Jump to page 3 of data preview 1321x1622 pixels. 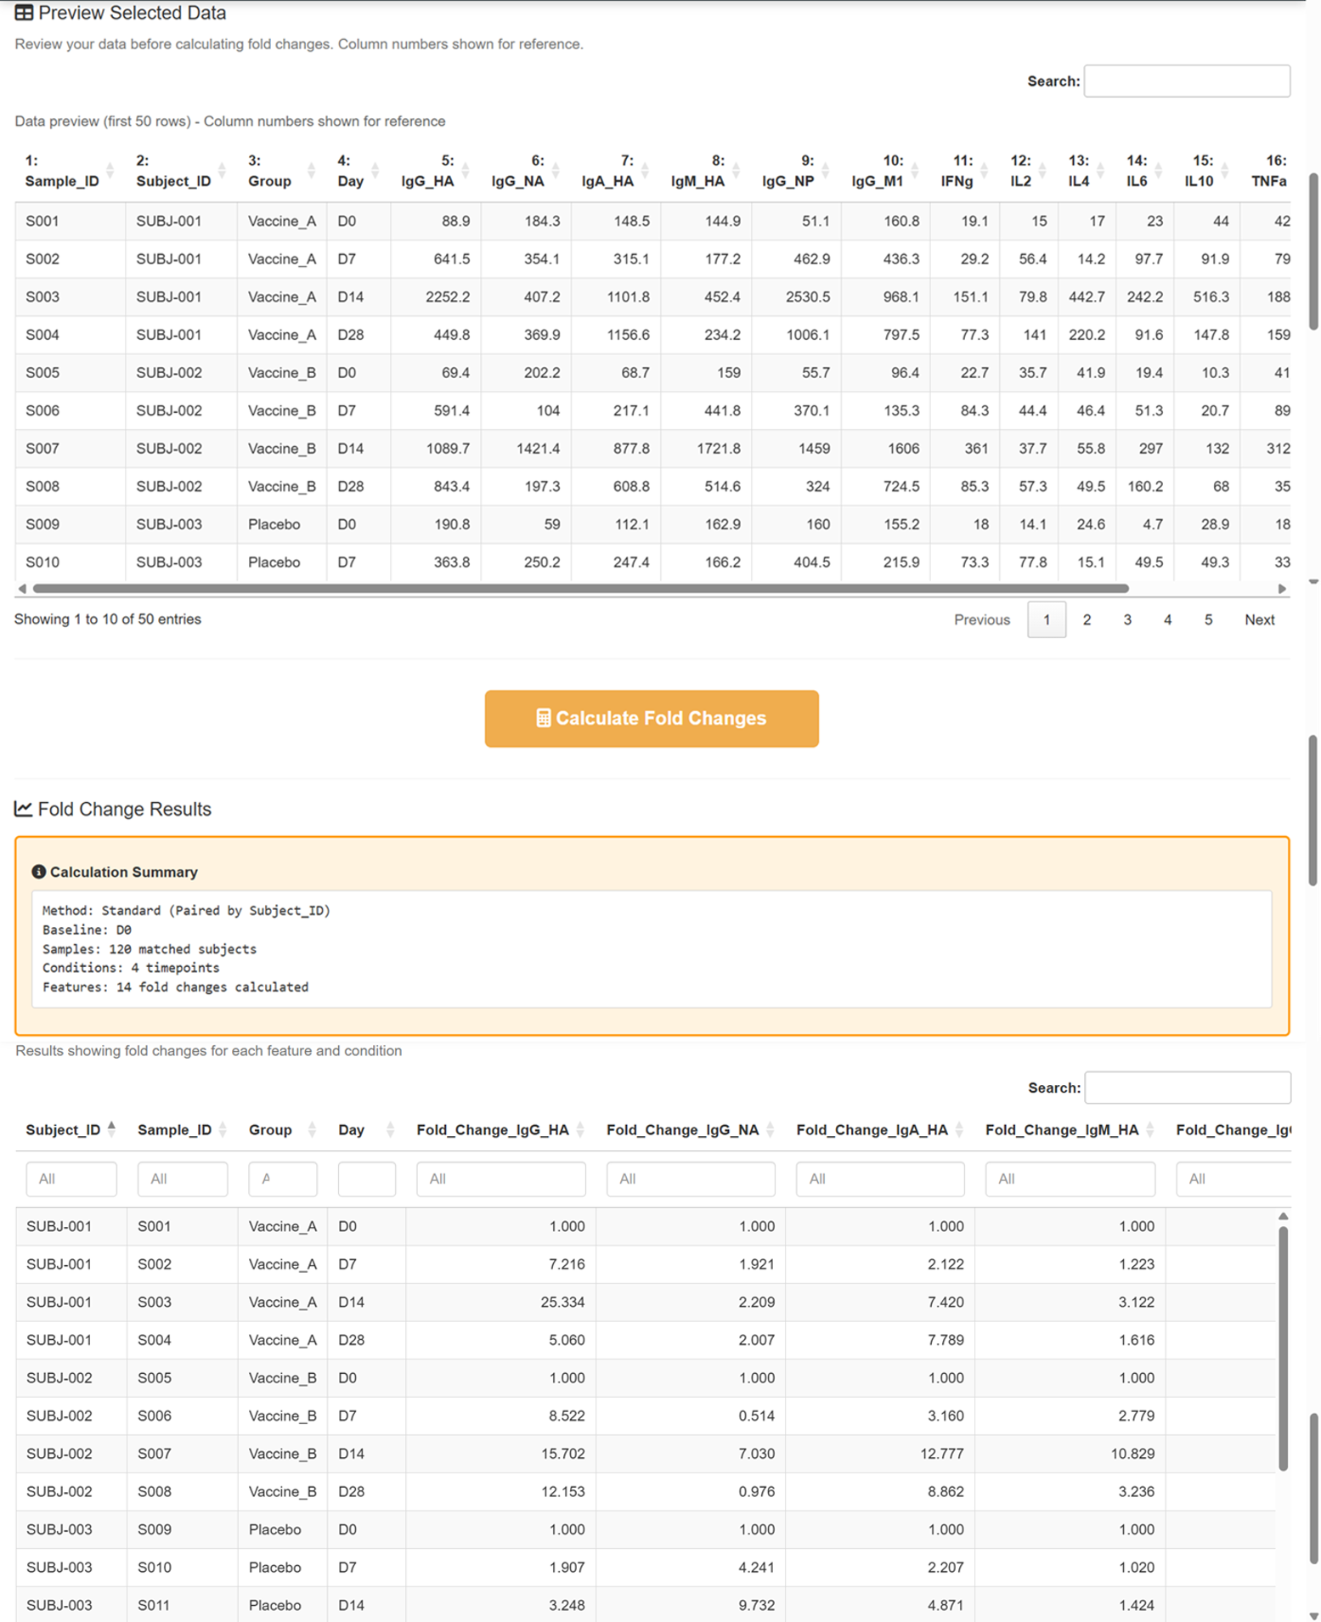point(1127,619)
